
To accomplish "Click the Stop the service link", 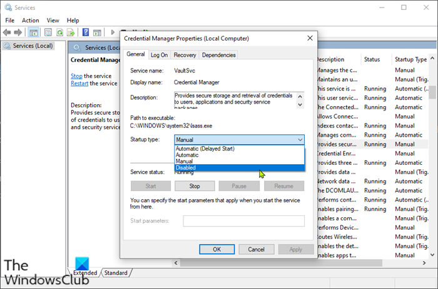I will (x=76, y=76).
